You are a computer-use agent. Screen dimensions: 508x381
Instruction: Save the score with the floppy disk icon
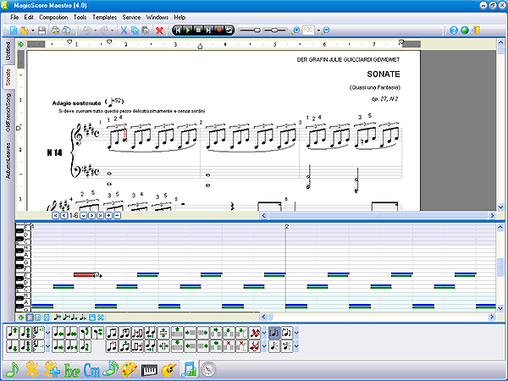pos(41,30)
